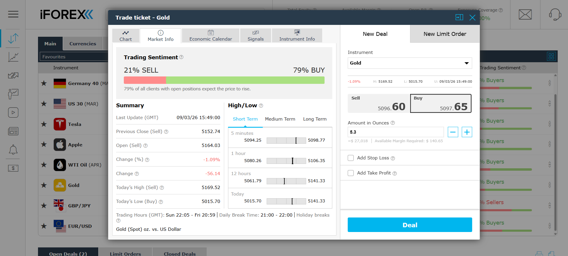Click the trade ticket dock window icon
The image size is (568, 256).
459,17
